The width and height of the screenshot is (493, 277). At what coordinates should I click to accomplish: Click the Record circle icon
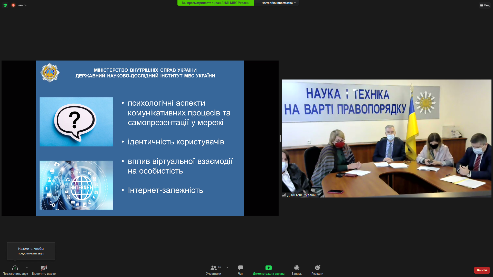pos(297,268)
